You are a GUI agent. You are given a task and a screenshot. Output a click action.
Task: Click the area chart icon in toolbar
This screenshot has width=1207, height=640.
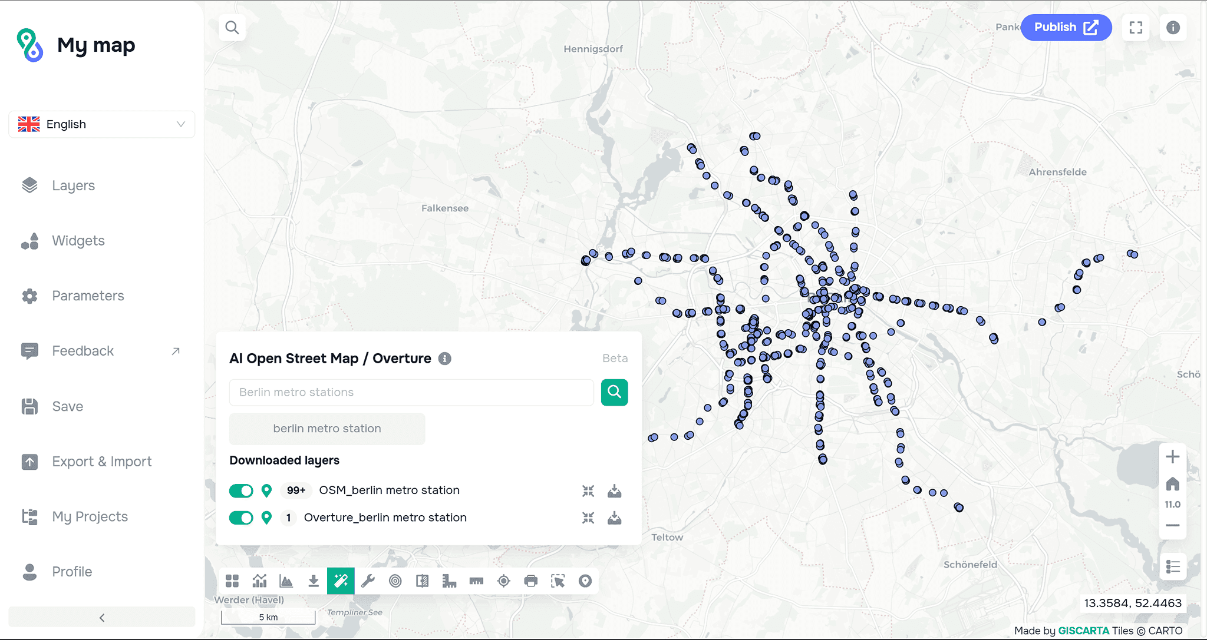(x=286, y=581)
